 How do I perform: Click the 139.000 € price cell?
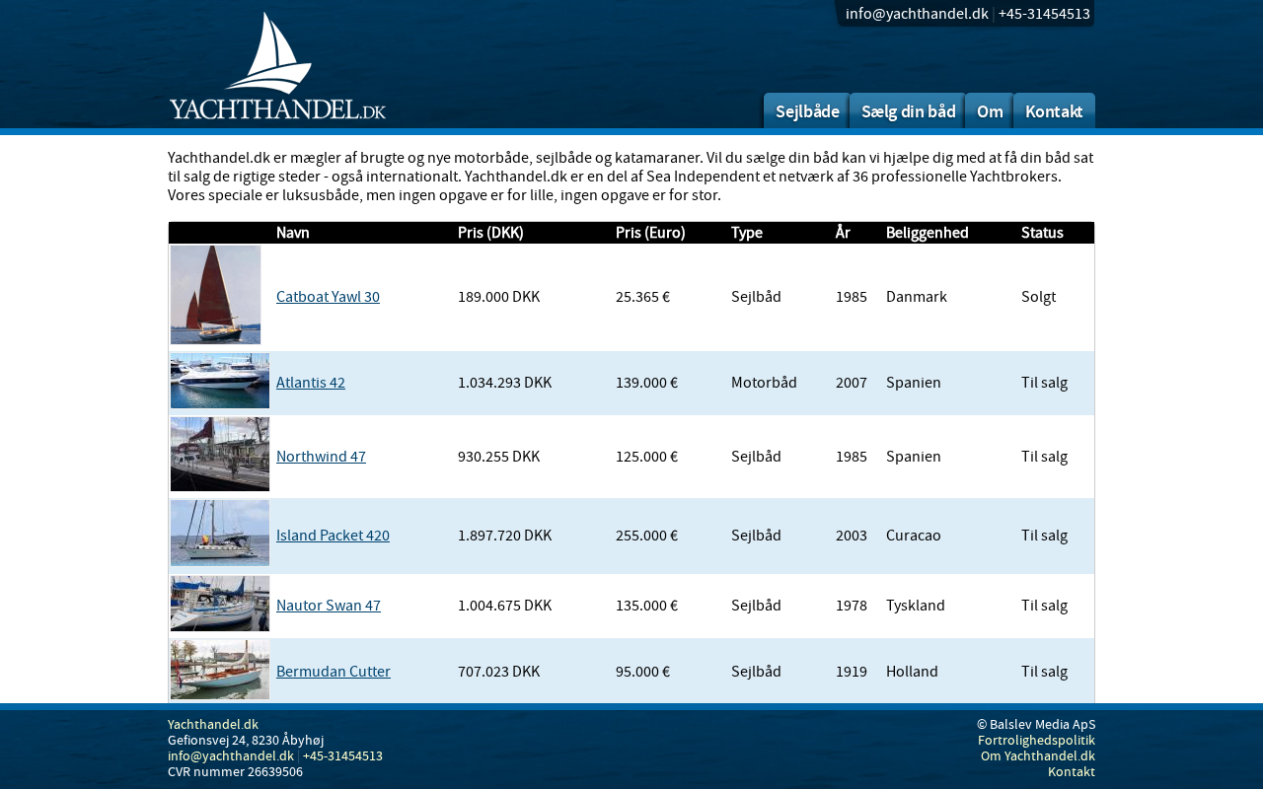coord(647,383)
